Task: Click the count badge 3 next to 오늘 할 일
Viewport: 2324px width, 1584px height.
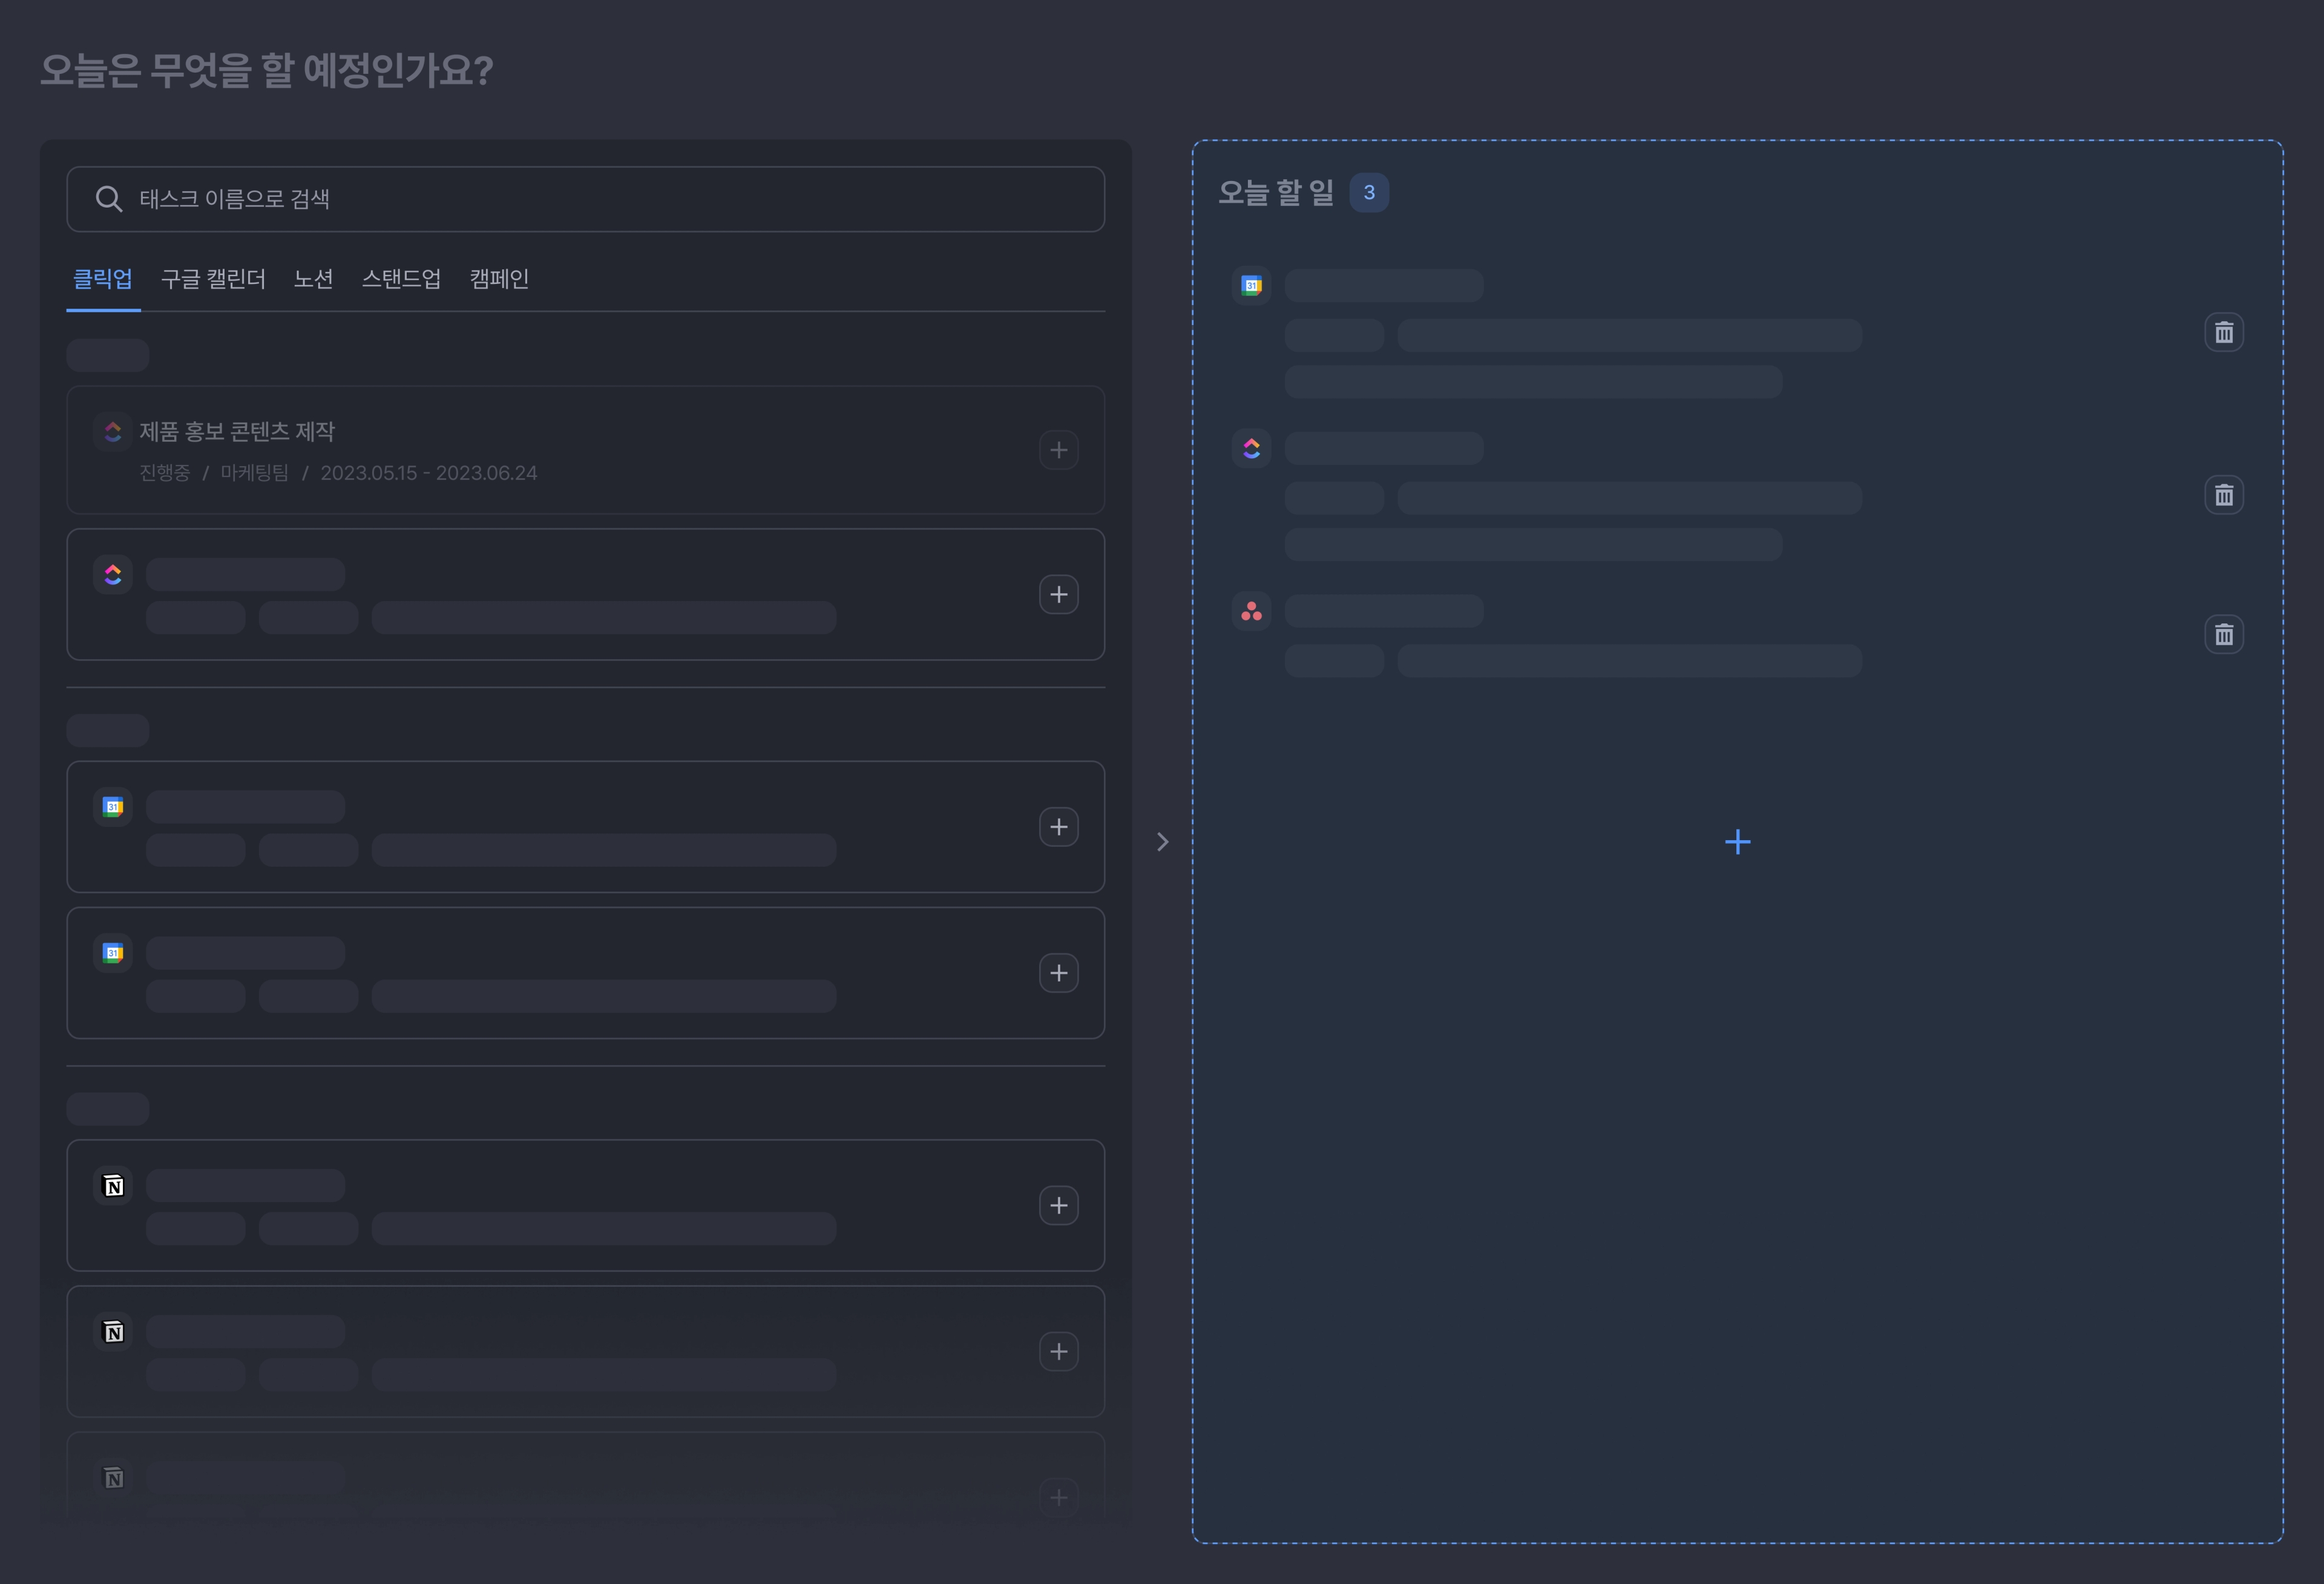Action: [x=1369, y=193]
